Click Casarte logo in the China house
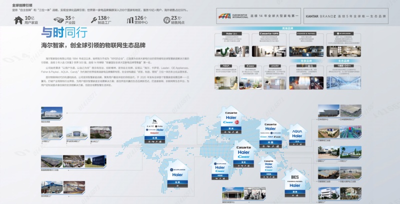Screen dimensions: 400x204 coord(270,124)
